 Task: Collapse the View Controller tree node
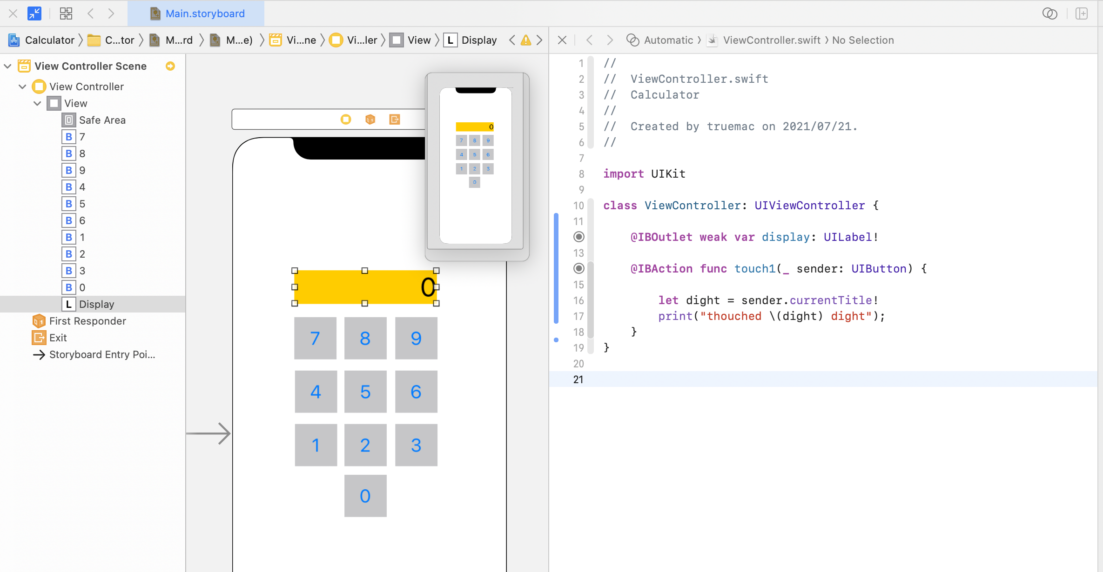[x=22, y=86]
